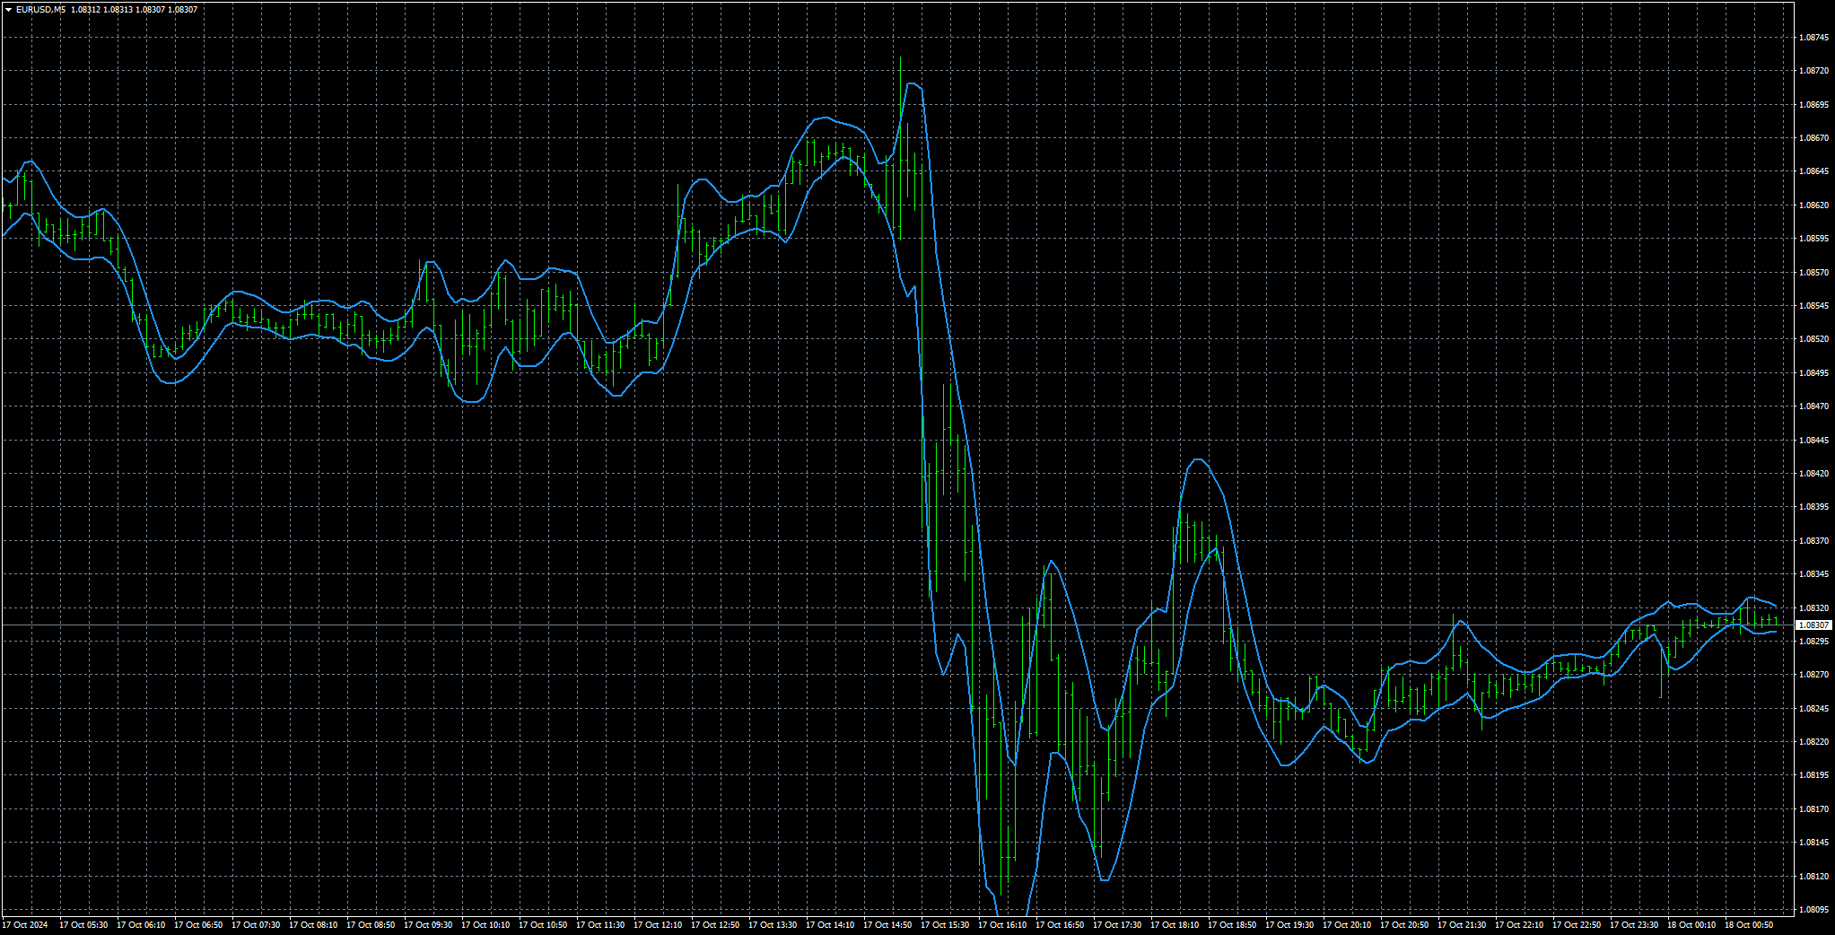
Task: Click the 17 Oct 08:50 time label
Action: [x=371, y=925]
